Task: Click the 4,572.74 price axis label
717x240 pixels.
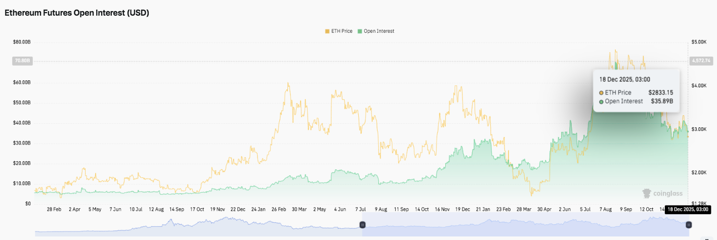Action: point(700,61)
